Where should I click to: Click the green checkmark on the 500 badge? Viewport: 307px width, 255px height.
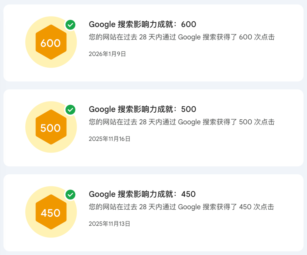(x=70, y=110)
